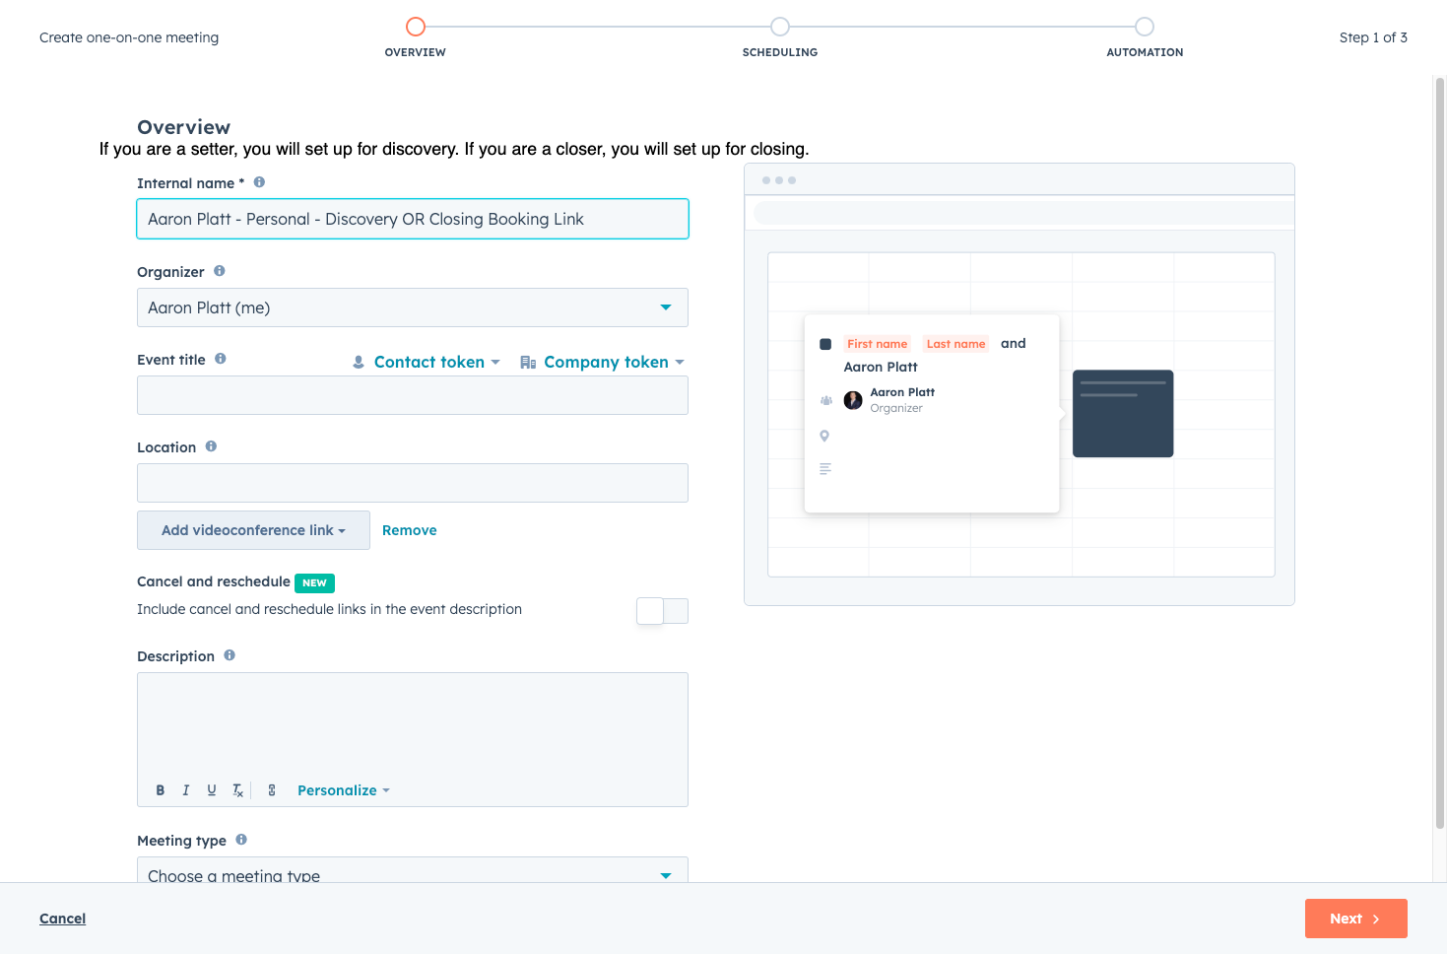Click into the Description text area
Image resolution: width=1447 pixels, height=954 pixels.
click(x=413, y=724)
